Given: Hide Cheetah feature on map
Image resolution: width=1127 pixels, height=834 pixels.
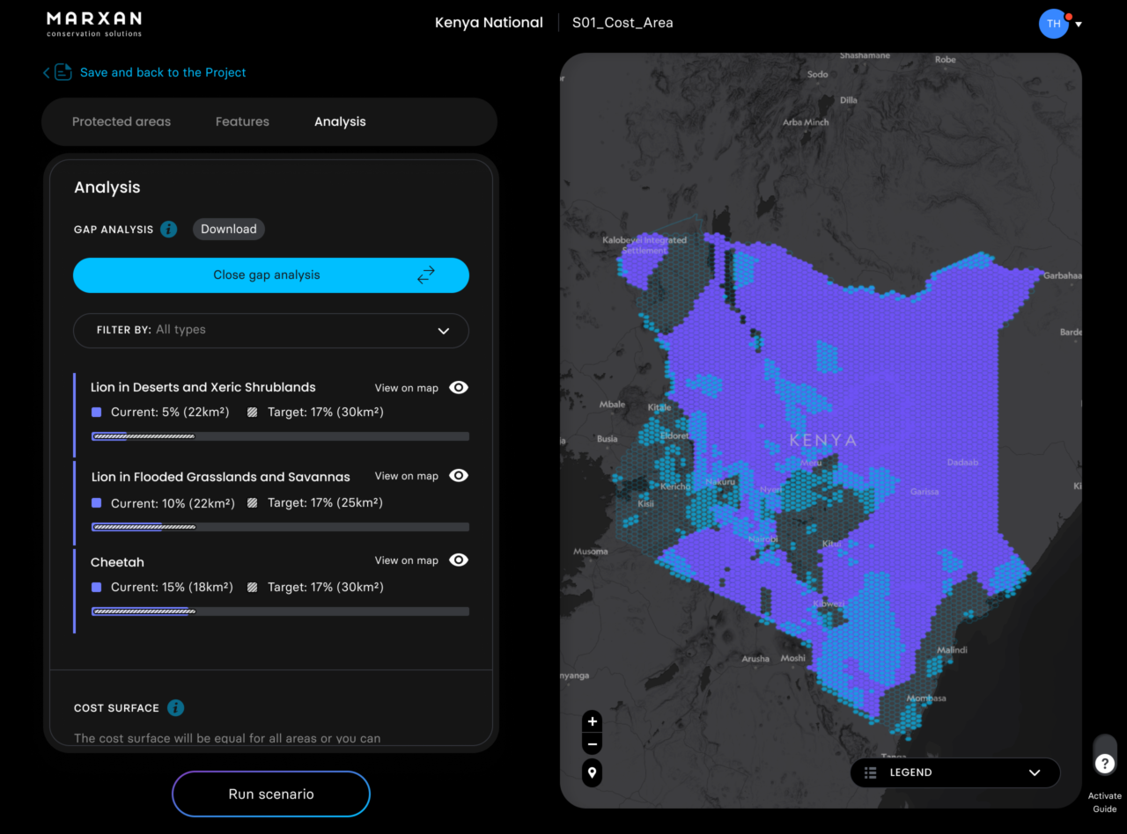Looking at the screenshot, I should (458, 560).
